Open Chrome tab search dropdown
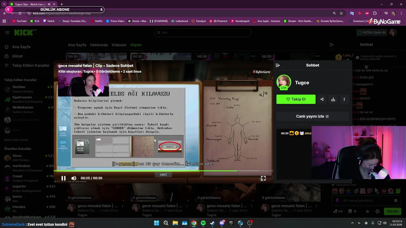 [x=4, y=4]
